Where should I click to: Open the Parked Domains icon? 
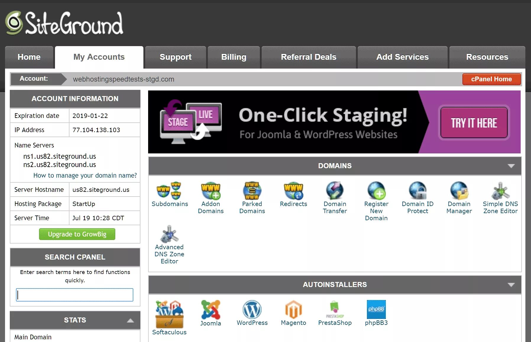tap(252, 191)
